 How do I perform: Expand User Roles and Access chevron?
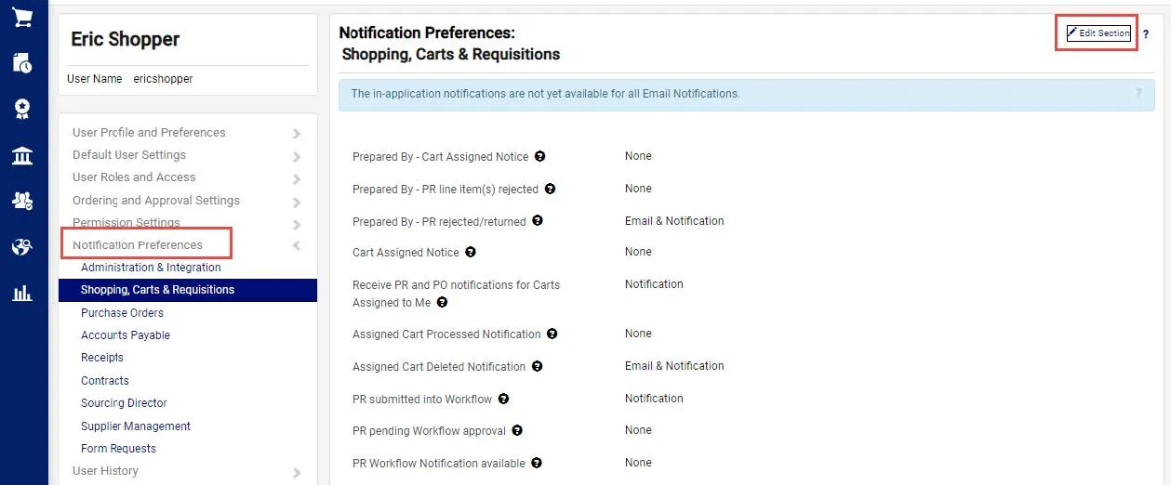click(297, 178)
